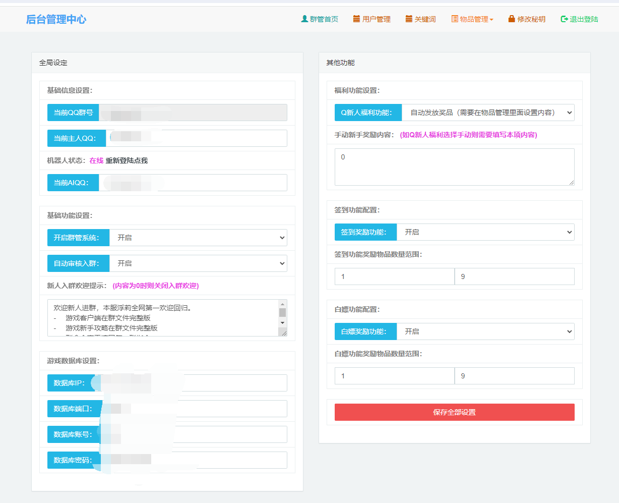The image size is (619, 503).
Task: Open the 白嫖奖励功能 dropdown
Action: point(485,331)
